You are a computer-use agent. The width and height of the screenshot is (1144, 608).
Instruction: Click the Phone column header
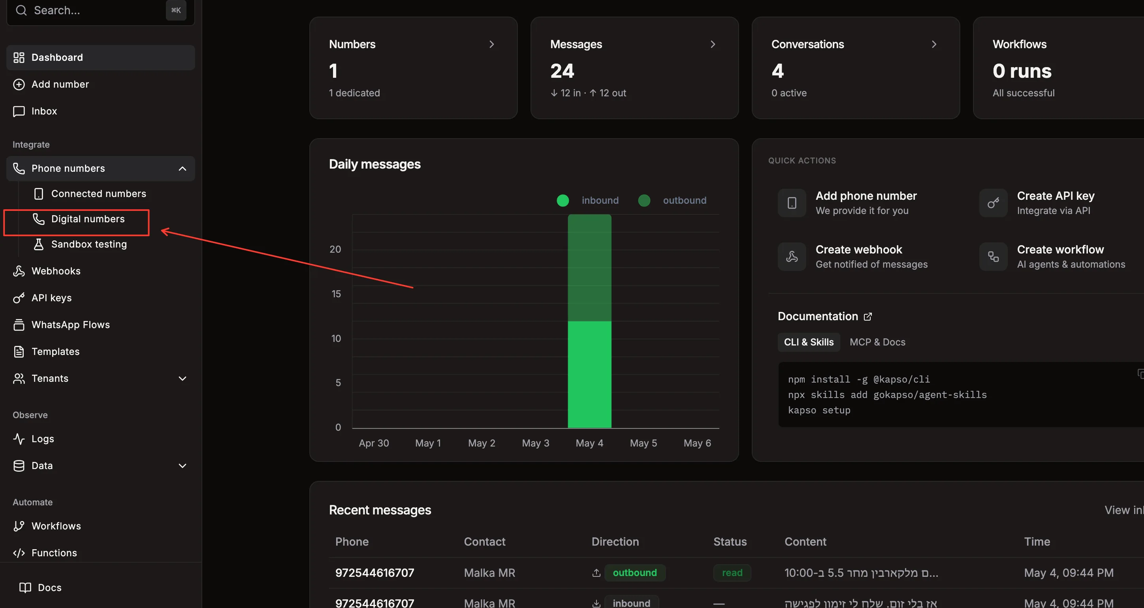click(x=352, y=542)
